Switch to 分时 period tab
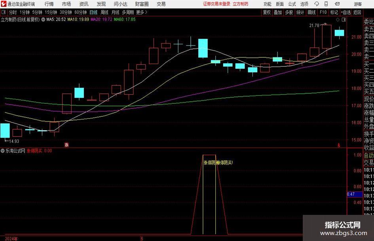 pos(13,12)
